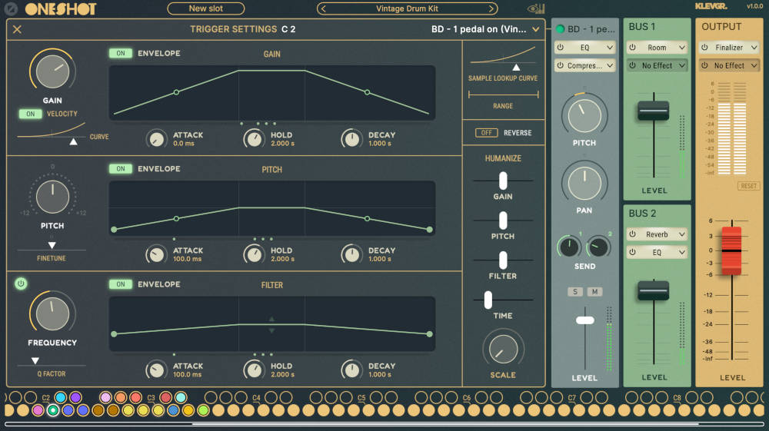
Task: Click the New slot button
Action: (x=205, y=9)
